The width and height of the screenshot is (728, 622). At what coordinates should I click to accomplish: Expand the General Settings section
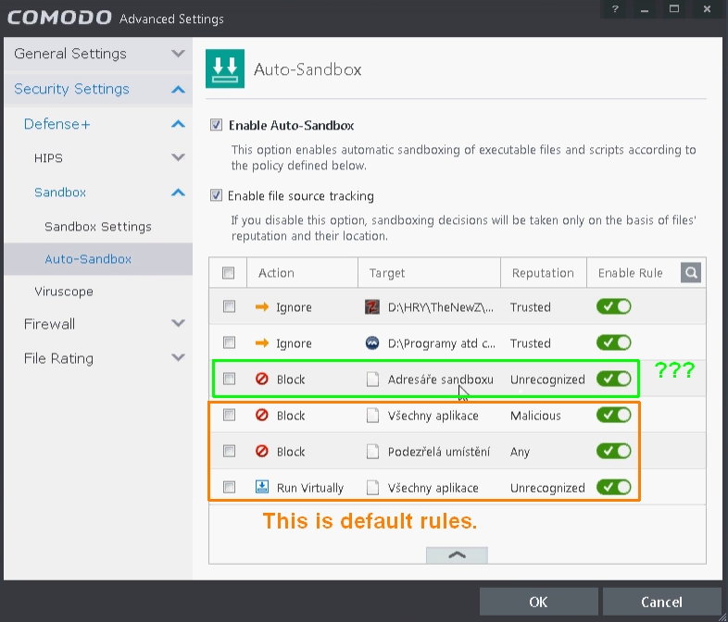[x=178, y=54]
